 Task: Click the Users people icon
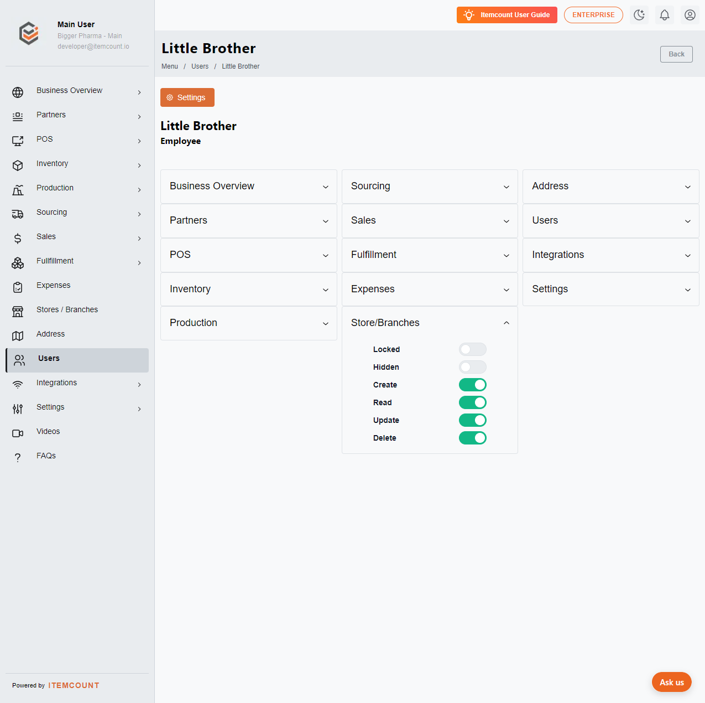[19, 360]
